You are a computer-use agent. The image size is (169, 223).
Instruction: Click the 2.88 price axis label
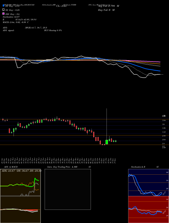tap(164, 136)
